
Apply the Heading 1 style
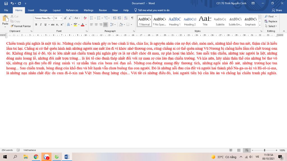tap(175, 21)
